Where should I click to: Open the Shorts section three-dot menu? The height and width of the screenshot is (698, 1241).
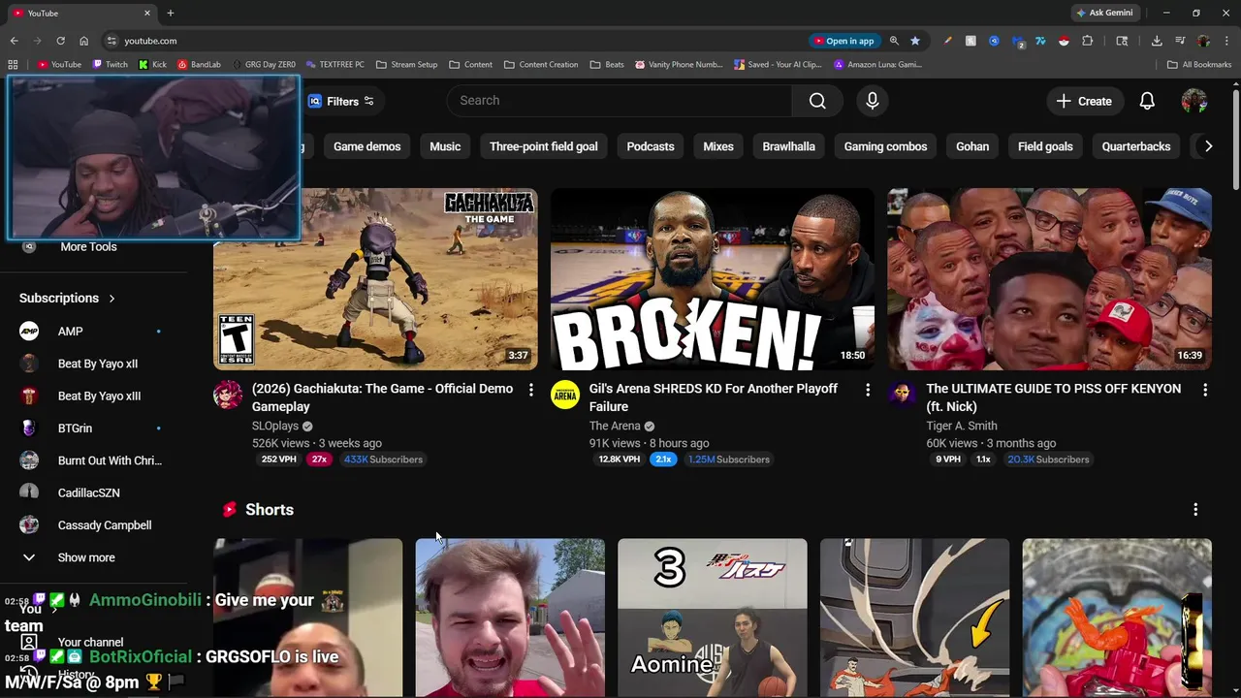pyautogui.click(x=1195, y=510)
